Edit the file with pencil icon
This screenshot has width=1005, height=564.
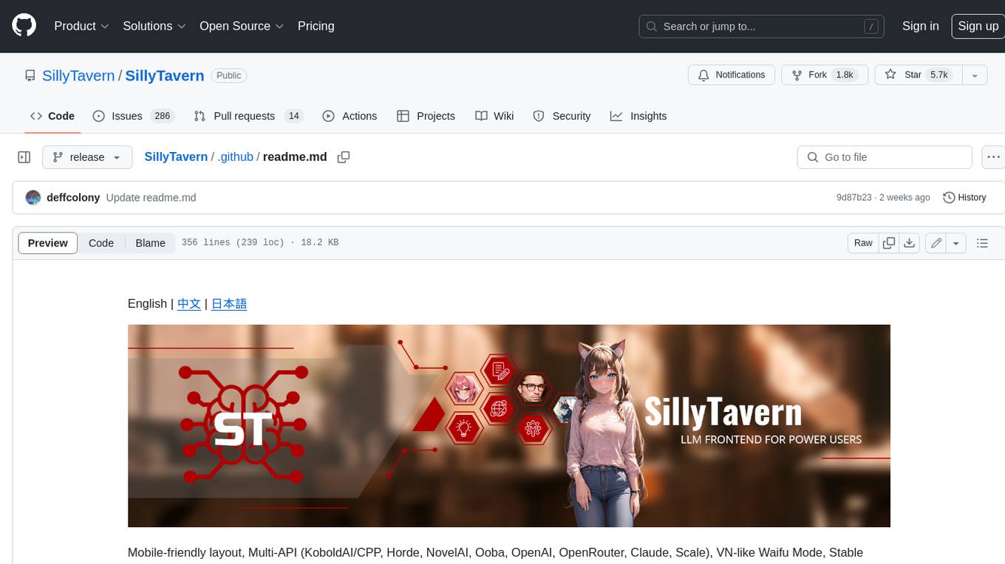click(936, 243)
